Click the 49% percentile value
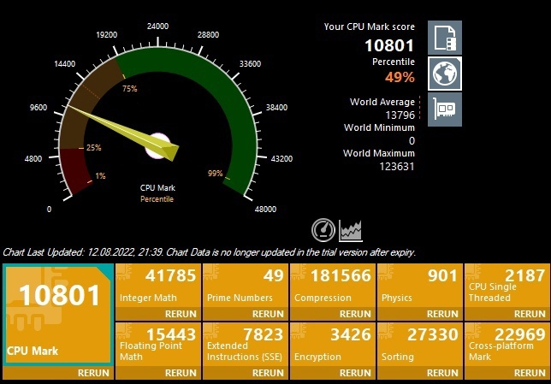Screen dimensions: 551x384 tap(400, 77)
